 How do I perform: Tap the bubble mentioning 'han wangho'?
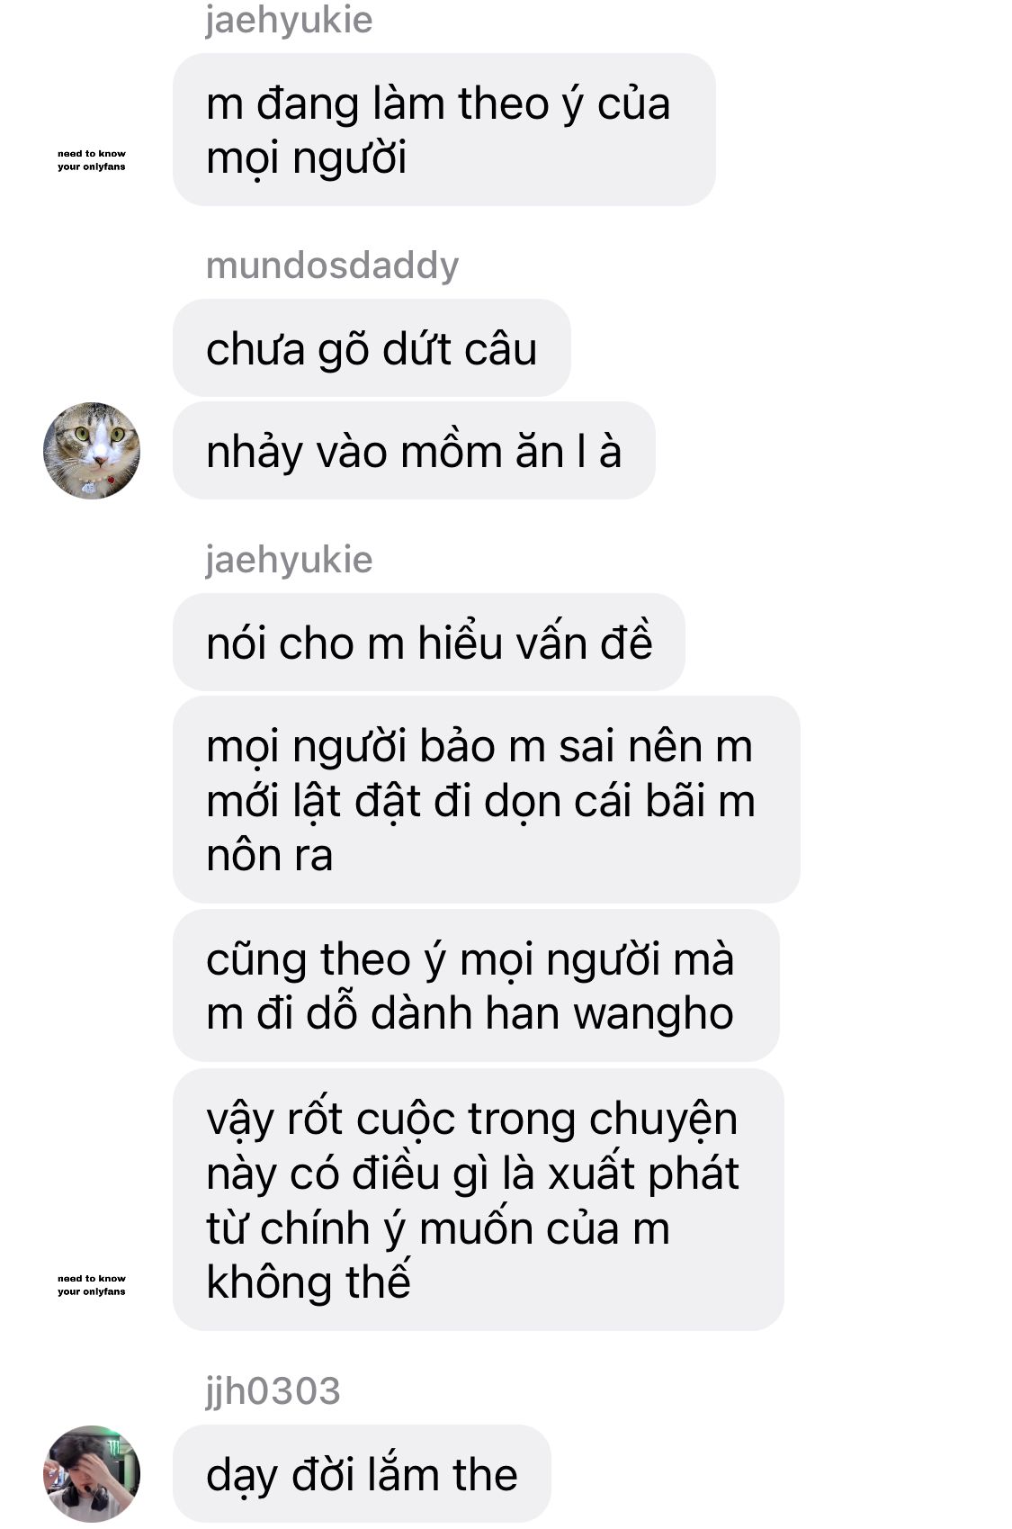point(476,986)
